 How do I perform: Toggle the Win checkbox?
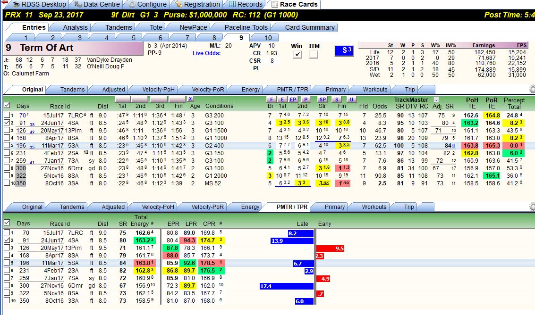[297, 54]
